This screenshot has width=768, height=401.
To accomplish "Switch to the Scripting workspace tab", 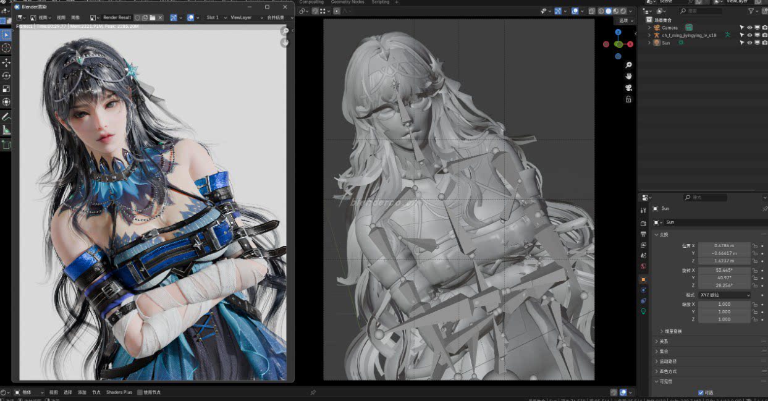I will coord(381,2).
